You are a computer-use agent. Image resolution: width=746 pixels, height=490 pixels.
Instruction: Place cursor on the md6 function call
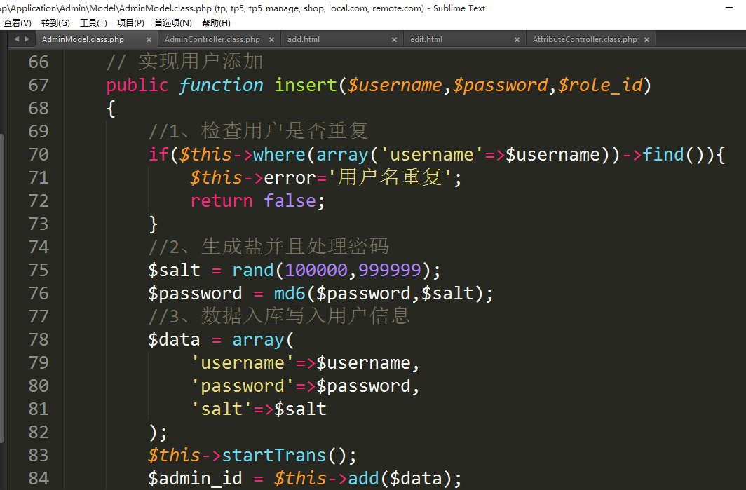(269, 293)
